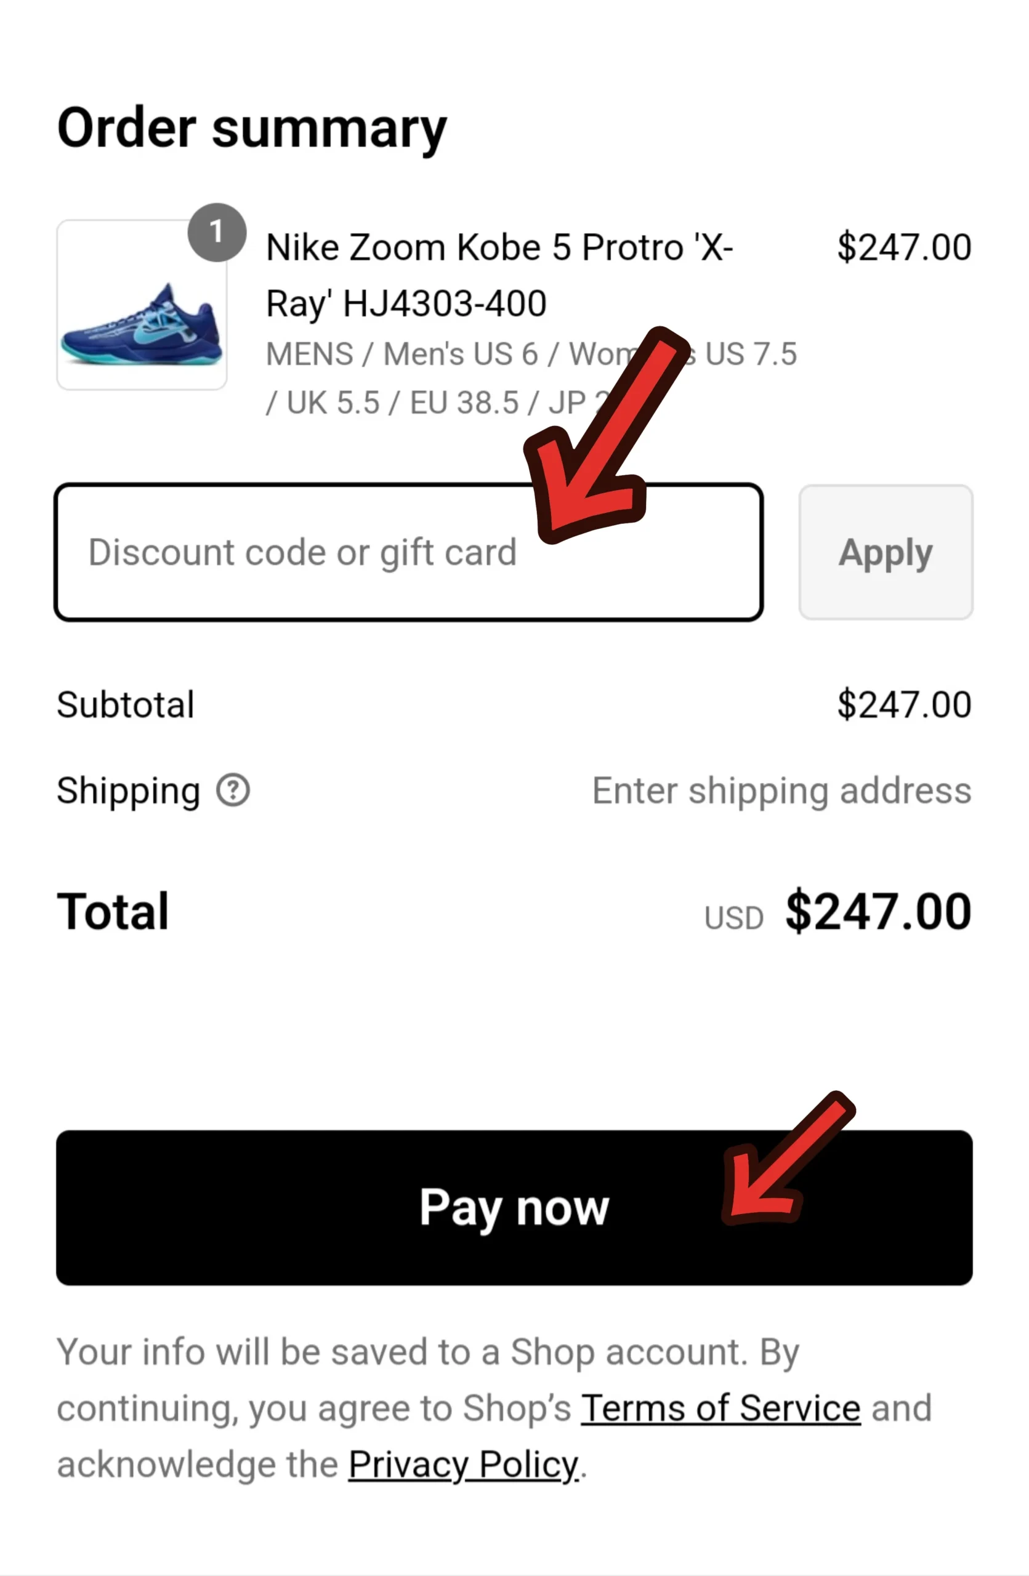
Task: Click the black Pay now button
Action: [x=514, y=1208]
